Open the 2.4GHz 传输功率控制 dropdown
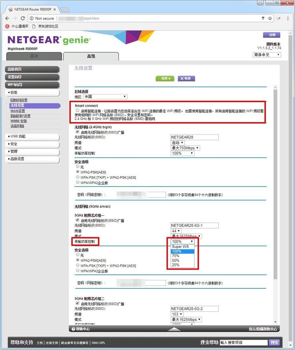295x350 pixels. tap(182, 153)
